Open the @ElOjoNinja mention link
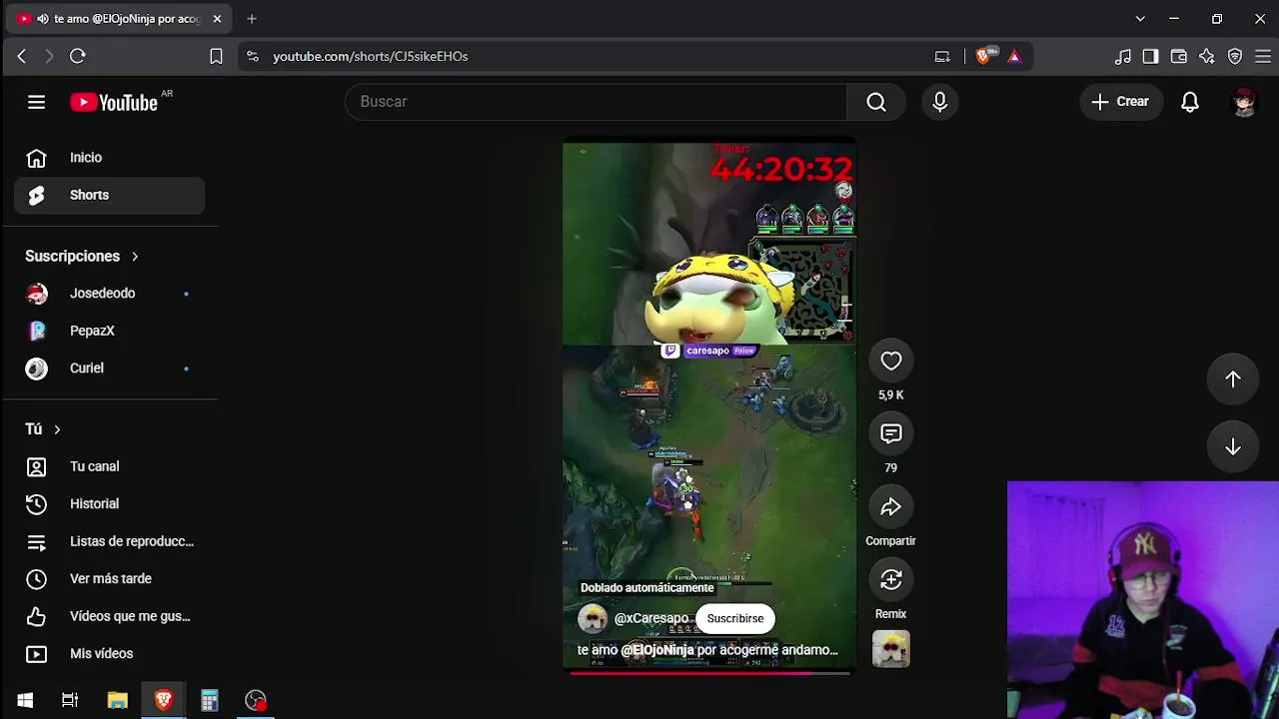1279x719 pixels. click(657, 650)
